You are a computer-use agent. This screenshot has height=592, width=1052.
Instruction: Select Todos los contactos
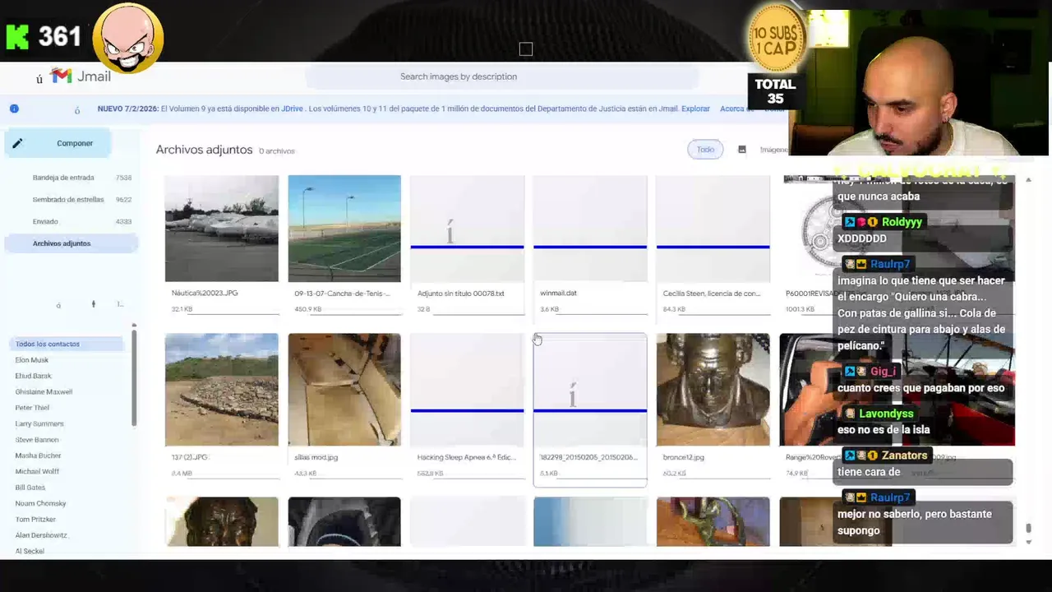(x=67, y=344)
